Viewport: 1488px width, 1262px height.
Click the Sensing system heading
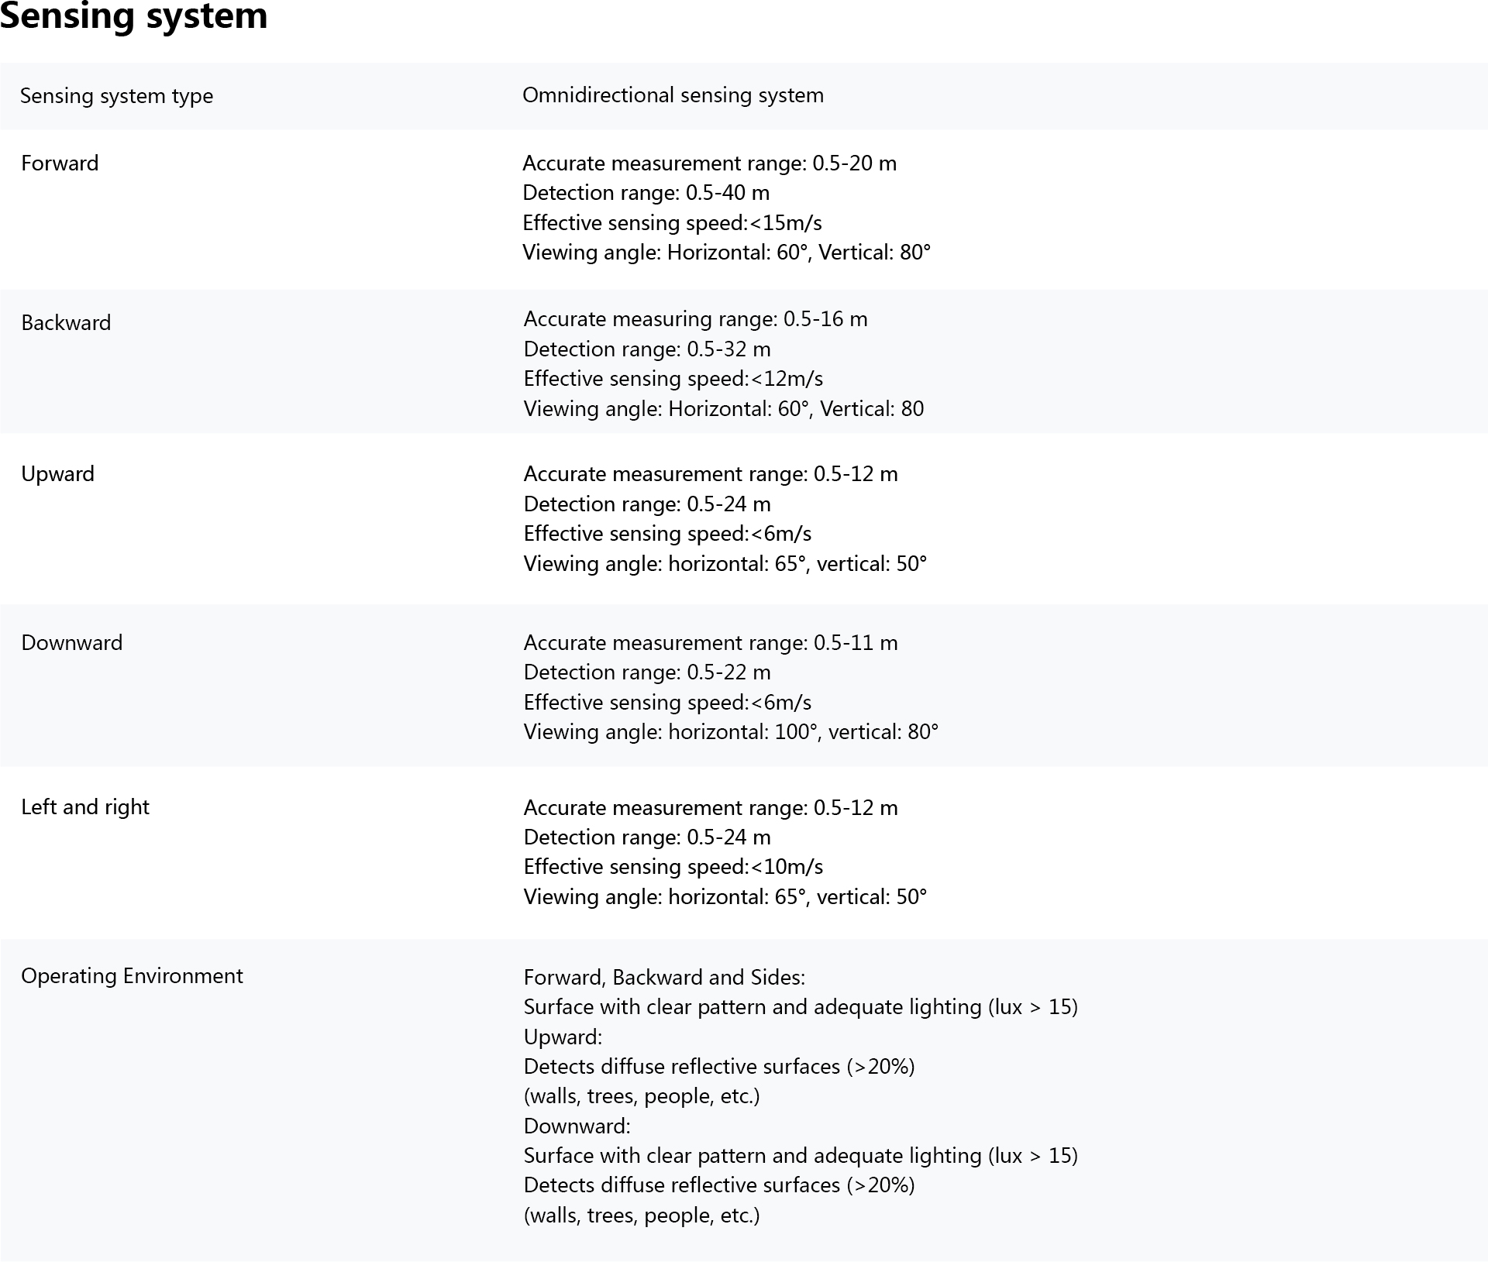[134, 15]
